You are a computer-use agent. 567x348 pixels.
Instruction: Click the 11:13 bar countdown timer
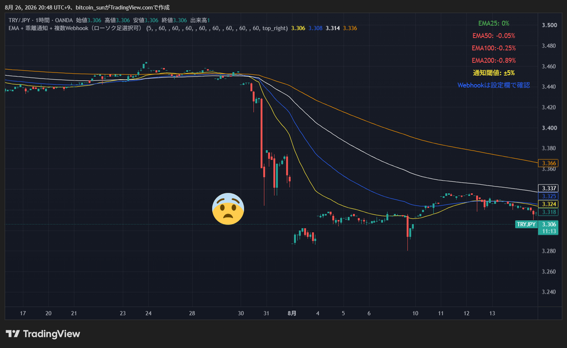point(549,231)
